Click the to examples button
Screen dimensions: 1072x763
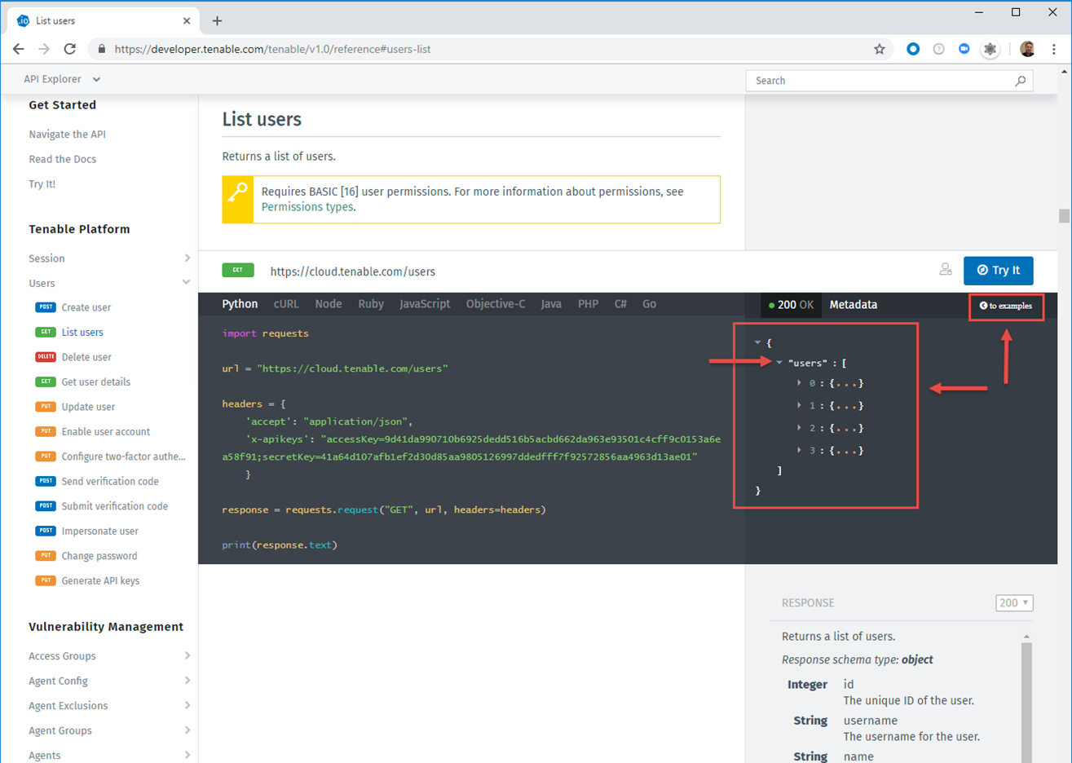coord(1006,306)
